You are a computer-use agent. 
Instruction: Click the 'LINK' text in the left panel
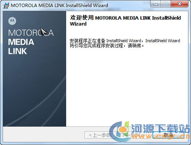(17, 51)
